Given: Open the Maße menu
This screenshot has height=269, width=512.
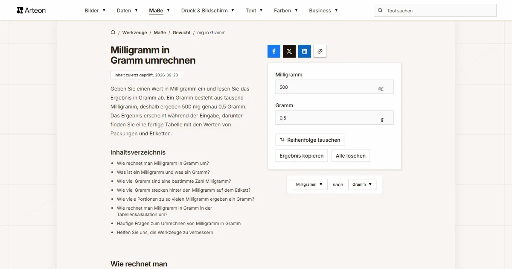Looking at the screenshot, I should click(x=160, y=10).
